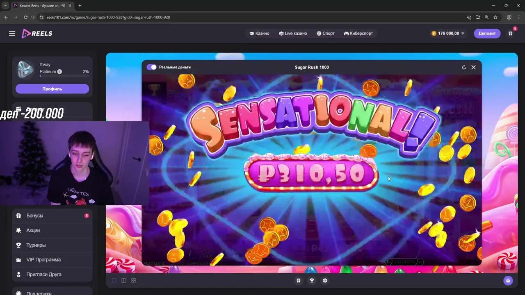Click the Reels logo
The image size is (525, 295).
(x=37, y=34)
